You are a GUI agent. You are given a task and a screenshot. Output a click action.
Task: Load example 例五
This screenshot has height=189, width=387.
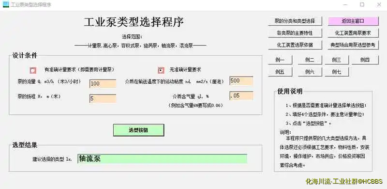coord(280,72)
